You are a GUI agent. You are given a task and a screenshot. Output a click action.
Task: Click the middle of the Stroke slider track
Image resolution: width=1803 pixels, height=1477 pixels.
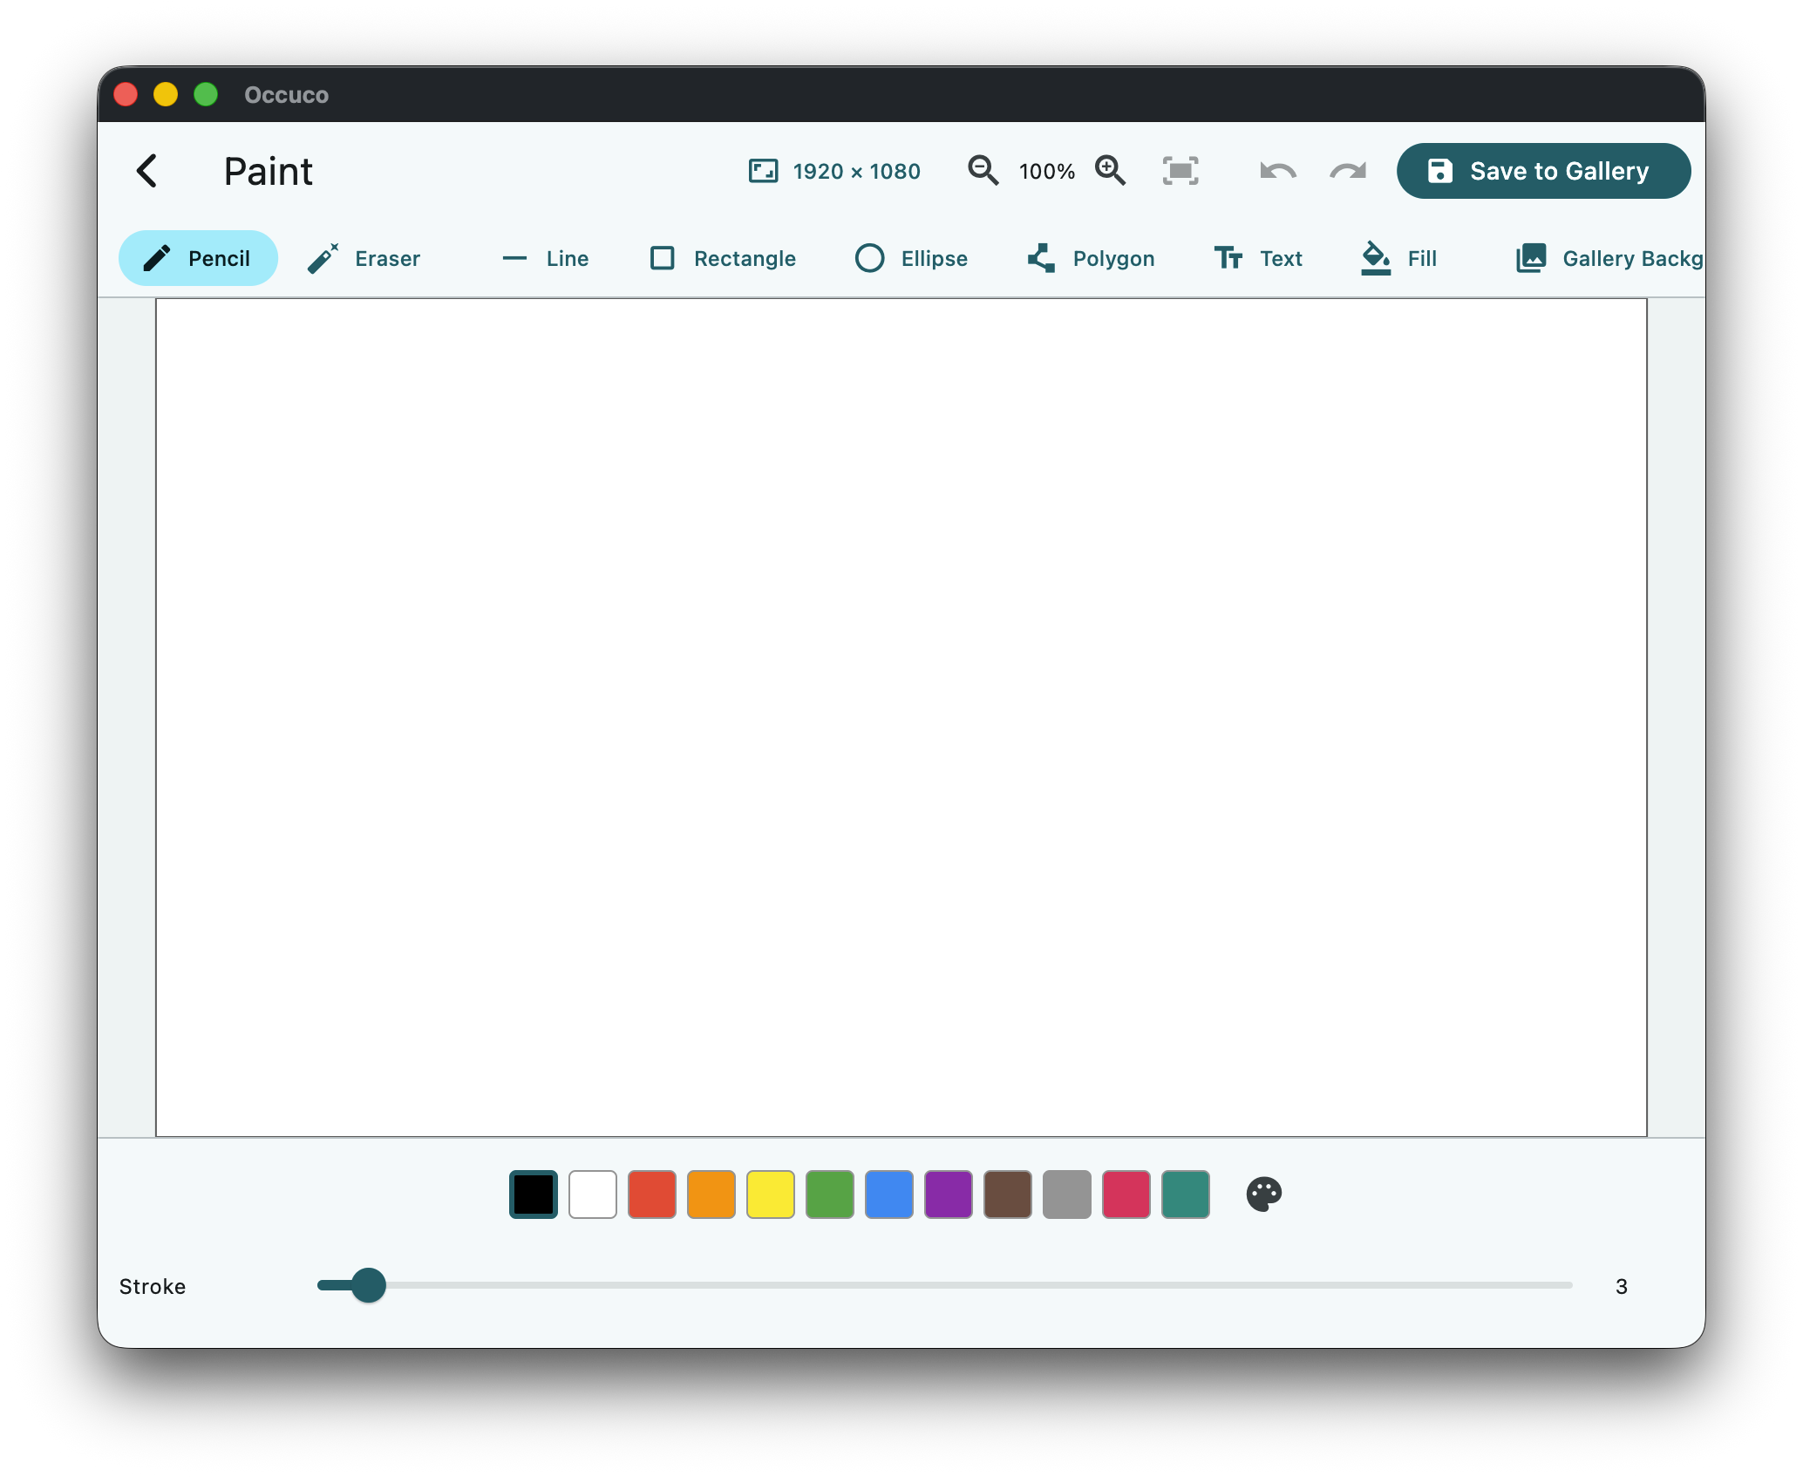tap(945, 1285)
